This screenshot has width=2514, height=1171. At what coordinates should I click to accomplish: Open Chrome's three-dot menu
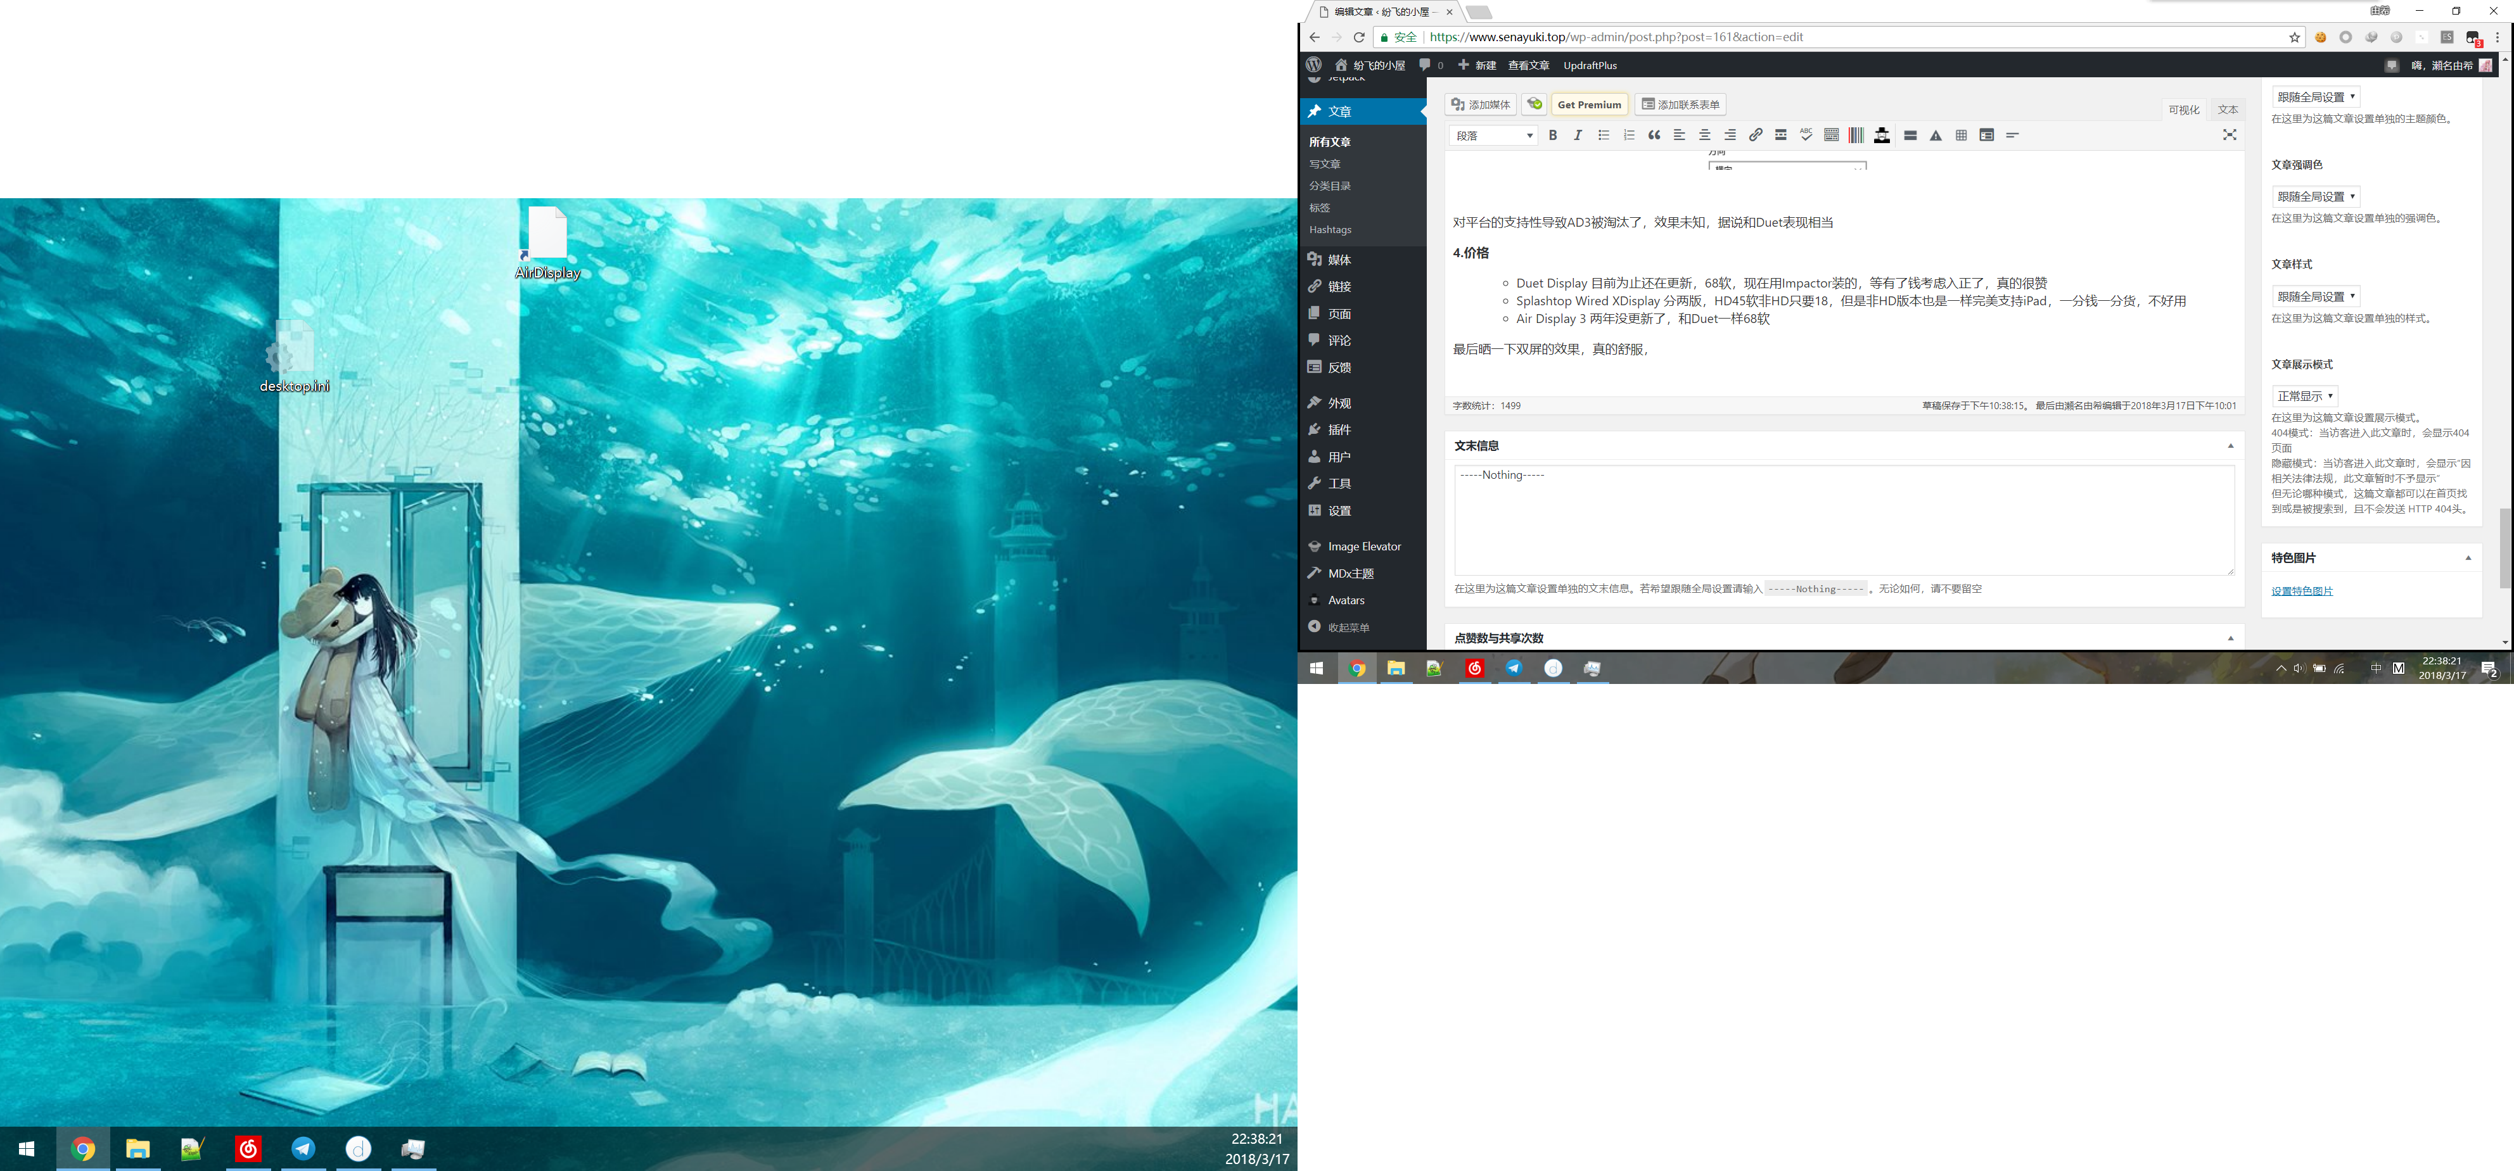pos(2496,37)
